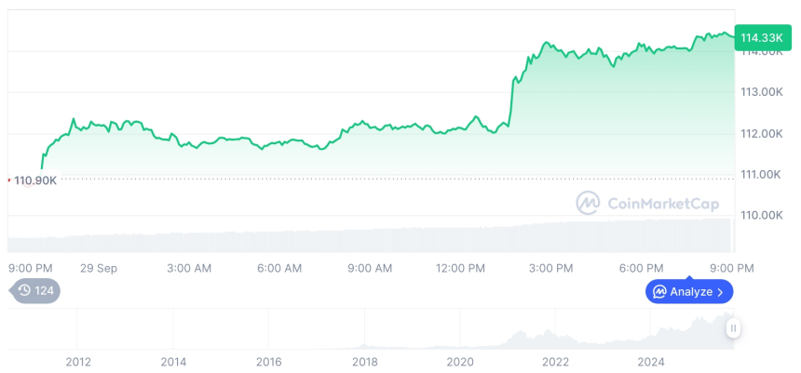The image size is (801, 373).
Task: Click the 110.00K price axis label
Action: coord(761,215)
